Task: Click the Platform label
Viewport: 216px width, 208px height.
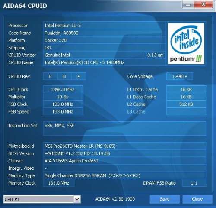Action: [16, 40]
